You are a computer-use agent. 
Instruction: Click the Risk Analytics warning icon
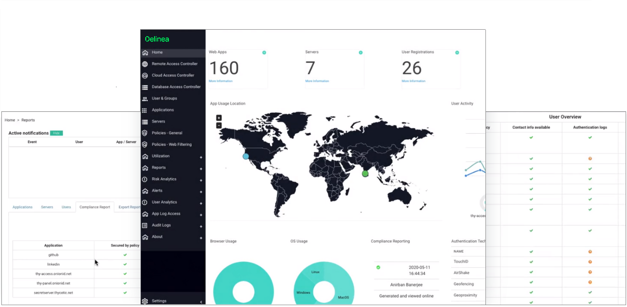point(145,179)
